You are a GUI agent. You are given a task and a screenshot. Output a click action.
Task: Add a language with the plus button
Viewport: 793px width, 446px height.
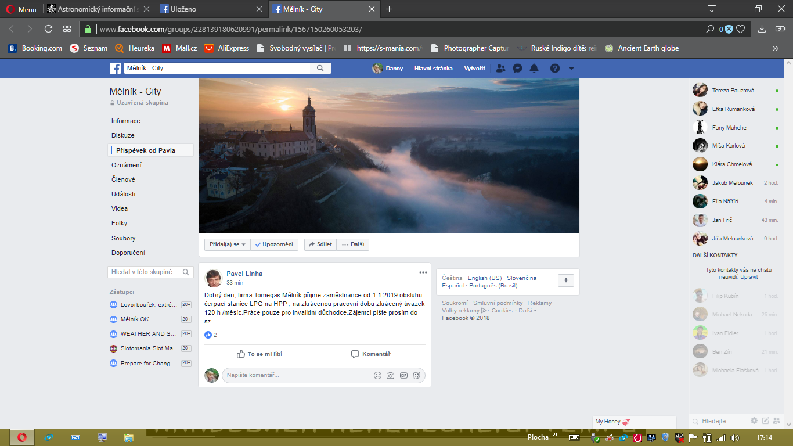click(566, 280)
